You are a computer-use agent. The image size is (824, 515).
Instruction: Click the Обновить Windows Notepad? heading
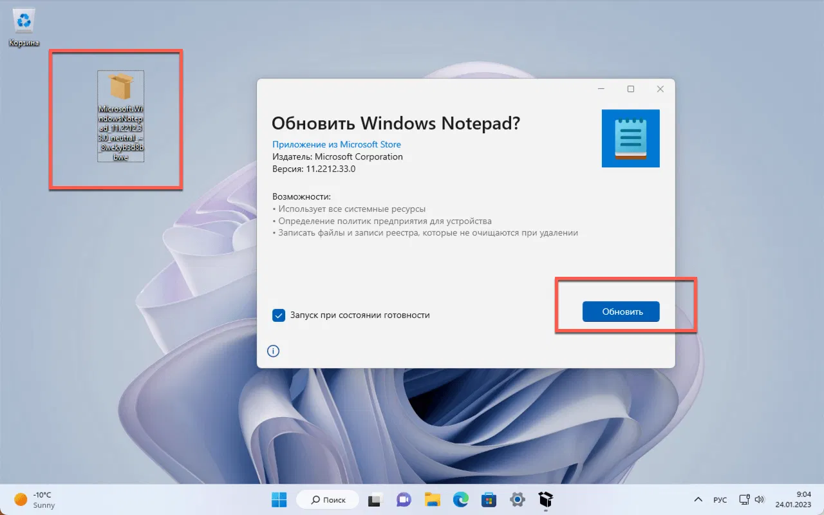396,124
